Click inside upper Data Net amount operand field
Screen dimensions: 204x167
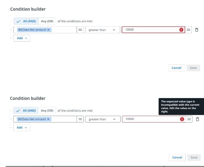(45, 30)
